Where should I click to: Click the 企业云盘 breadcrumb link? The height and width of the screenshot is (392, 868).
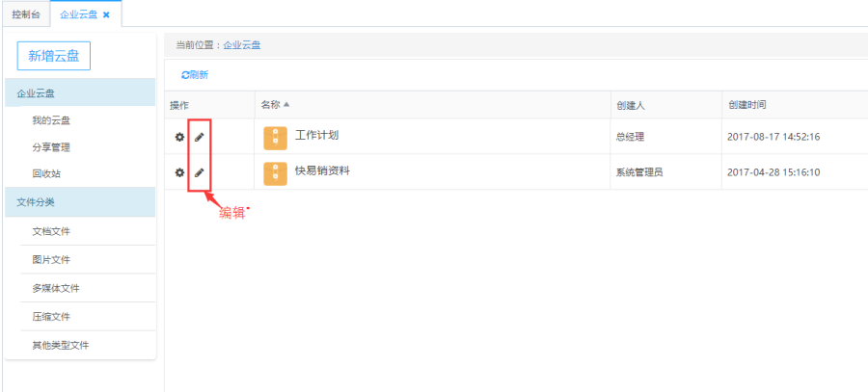click(242, 44)
